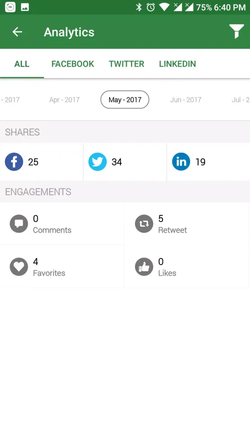Tap the LinkedIn shares count 19
250x444 pixels.
point(200,162)
